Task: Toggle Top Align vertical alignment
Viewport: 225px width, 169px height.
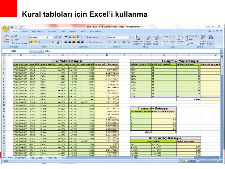Action: pos(66,37)
